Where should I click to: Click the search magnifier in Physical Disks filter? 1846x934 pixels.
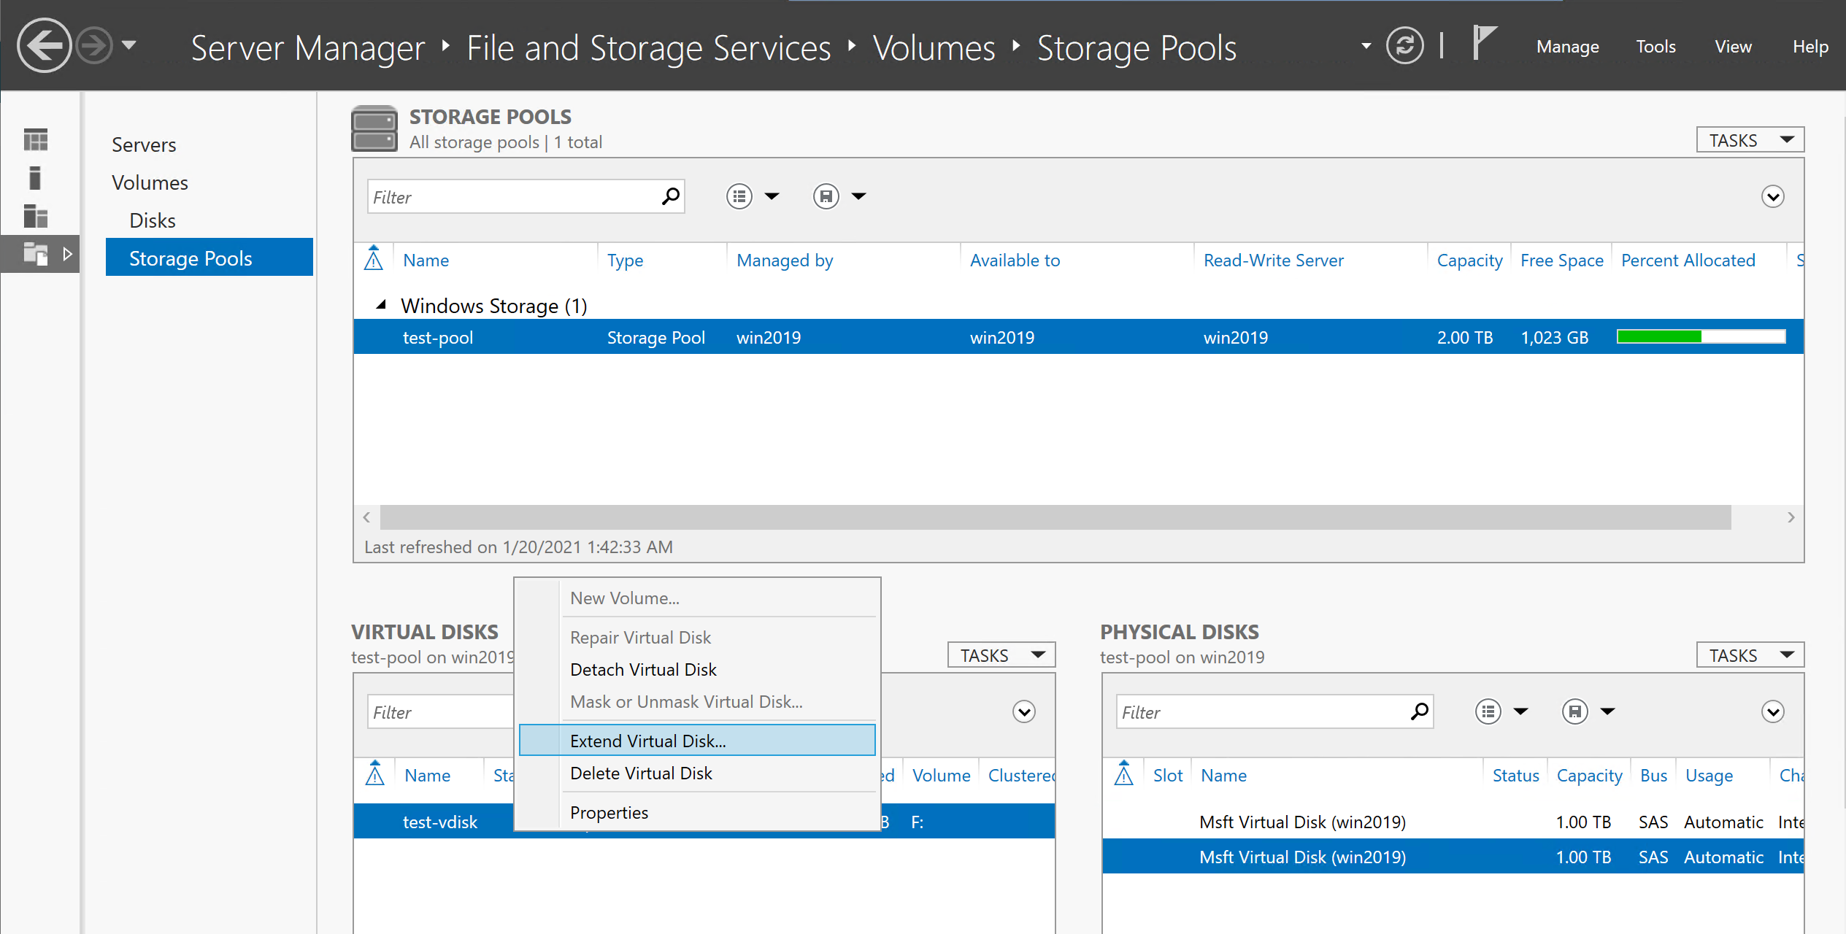1419,711
